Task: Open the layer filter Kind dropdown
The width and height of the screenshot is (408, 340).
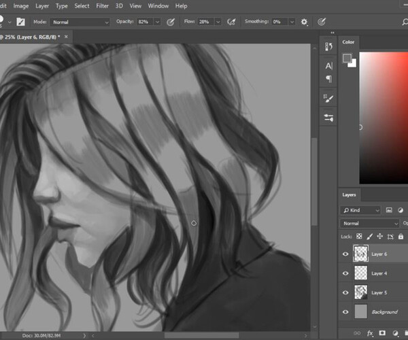Action: coord(360,210)
